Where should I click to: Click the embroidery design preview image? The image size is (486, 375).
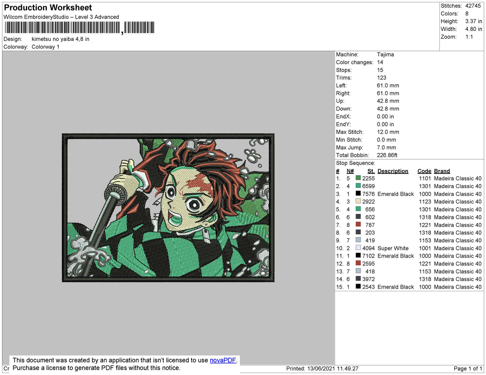168,208
